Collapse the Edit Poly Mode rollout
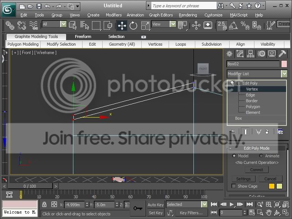Image resolution: width=292 pixels, height=219 pixels. tap(230, 148)
